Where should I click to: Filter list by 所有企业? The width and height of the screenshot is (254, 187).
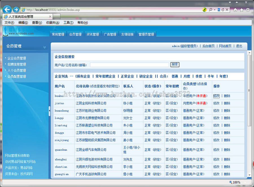84,76
